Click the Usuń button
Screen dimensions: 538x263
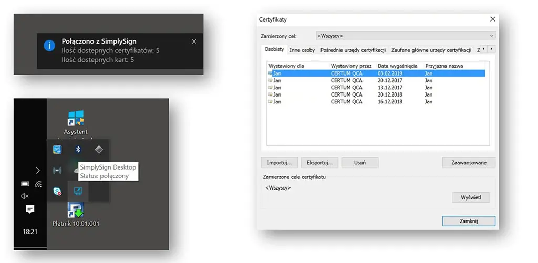360,163
